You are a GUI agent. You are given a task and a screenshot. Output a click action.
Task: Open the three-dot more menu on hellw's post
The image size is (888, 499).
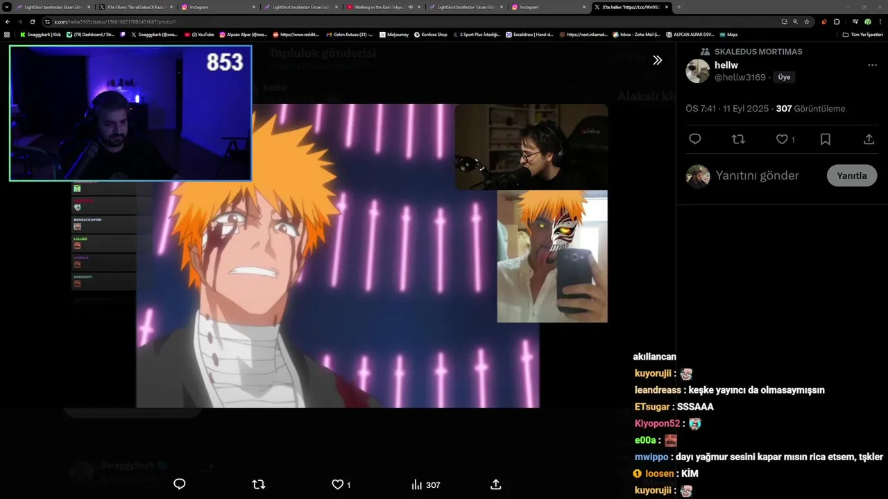click(872, 65)
